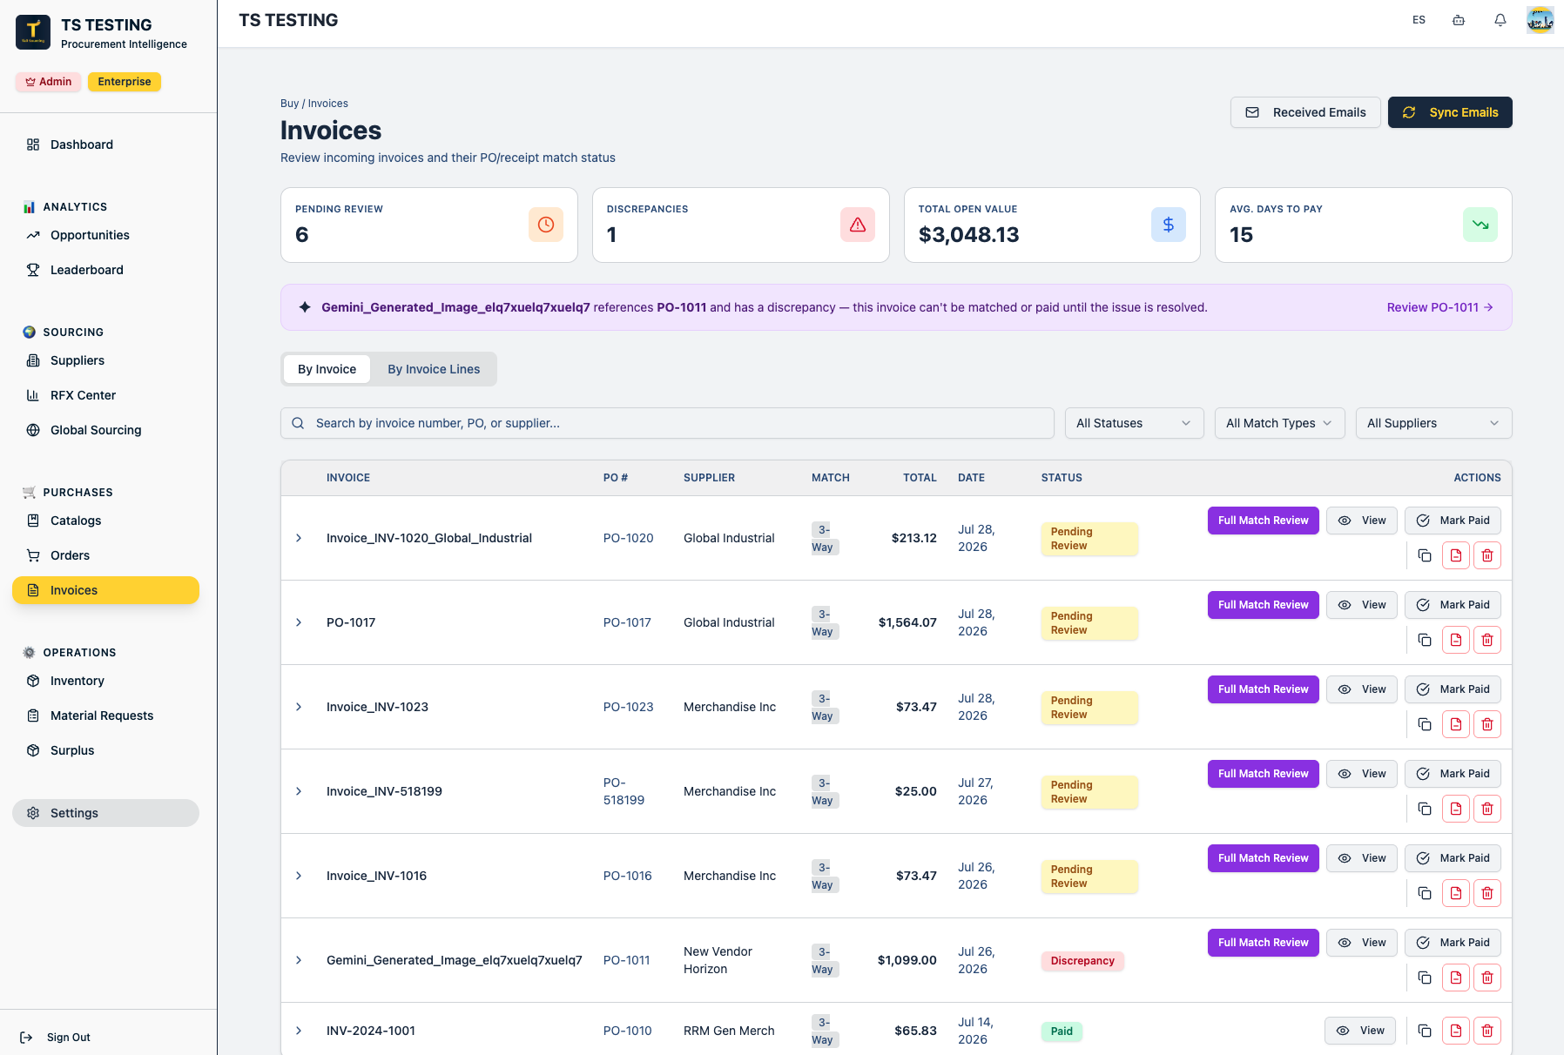Click the Avg. Days to Pay trend icon

[1480, 225]
